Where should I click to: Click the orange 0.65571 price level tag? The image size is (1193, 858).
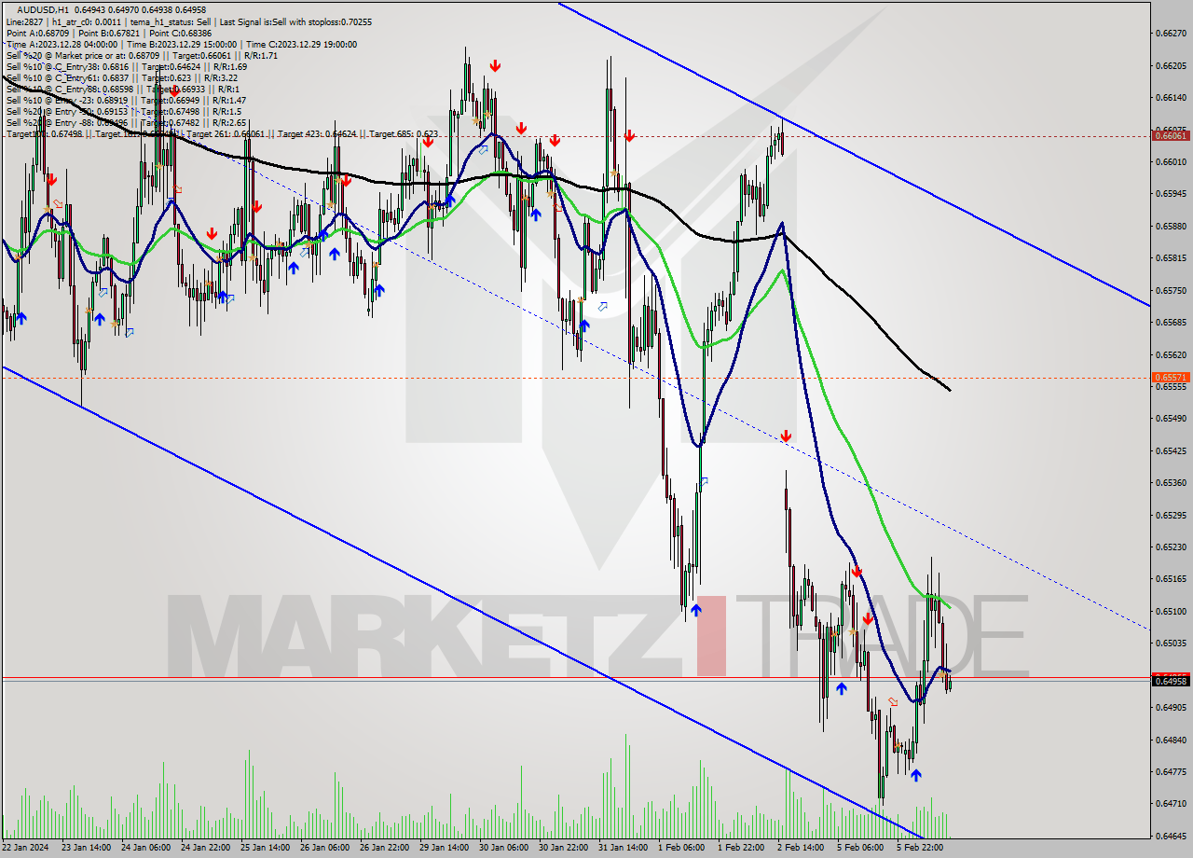[1171, 378]
